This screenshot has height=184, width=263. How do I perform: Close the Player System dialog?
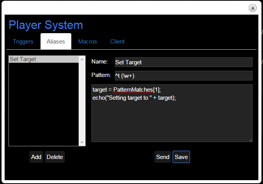pyautogui.click(x=253, y=8)
